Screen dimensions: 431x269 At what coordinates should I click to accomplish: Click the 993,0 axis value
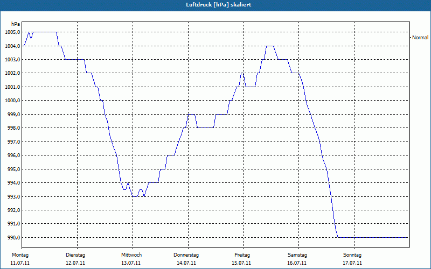click(13, 196)
